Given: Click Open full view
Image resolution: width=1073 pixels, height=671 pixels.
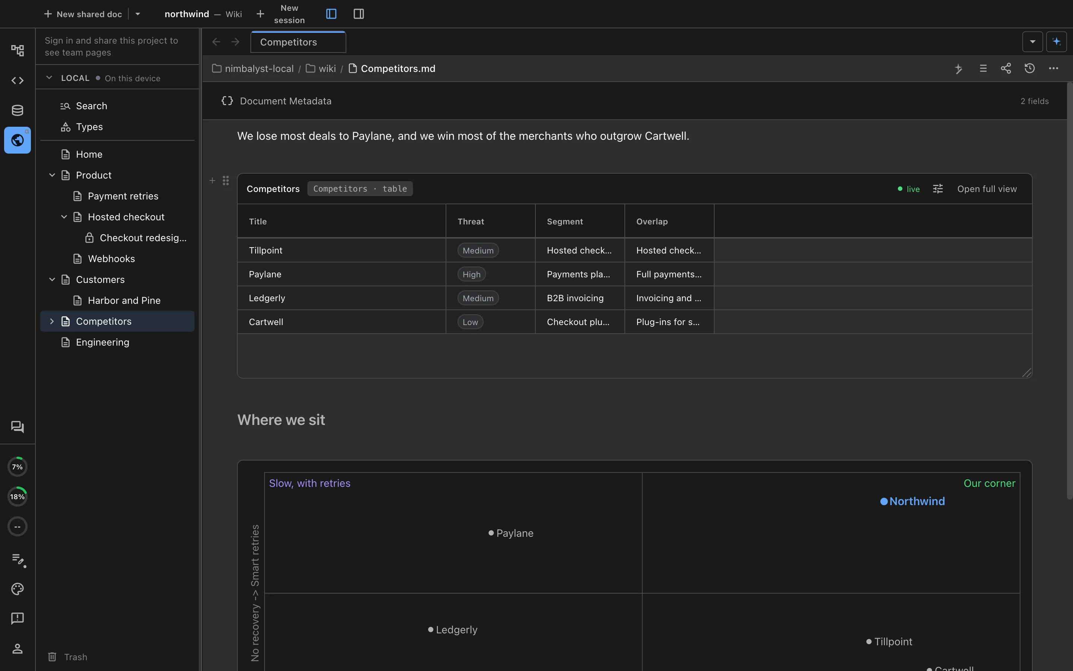Looking at the screenshot, I should tap(987, 189).
